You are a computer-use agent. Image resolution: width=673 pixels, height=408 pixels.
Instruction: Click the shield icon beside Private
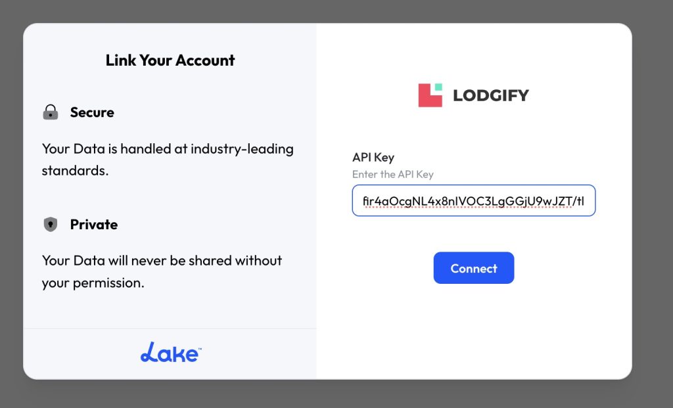coord(51,225)
